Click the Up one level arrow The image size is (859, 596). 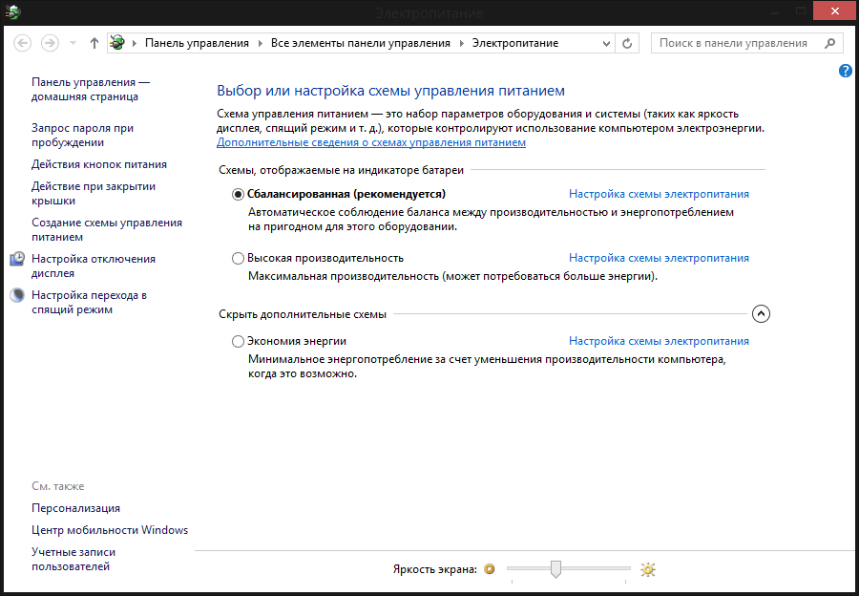(x=94, y=43)
